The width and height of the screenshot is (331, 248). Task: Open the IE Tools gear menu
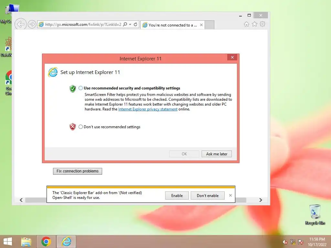(x=262, y=24)
